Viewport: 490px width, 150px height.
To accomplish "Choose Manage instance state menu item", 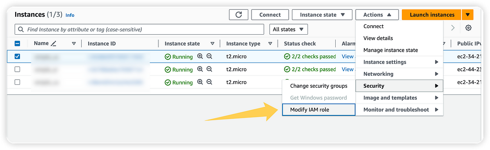I will 399,50.
